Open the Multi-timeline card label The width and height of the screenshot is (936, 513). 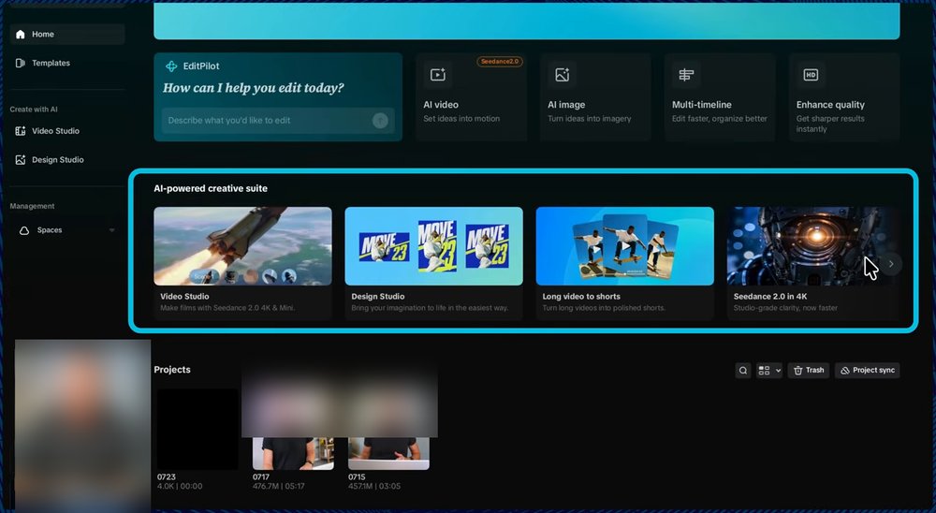tap(701, 105)
